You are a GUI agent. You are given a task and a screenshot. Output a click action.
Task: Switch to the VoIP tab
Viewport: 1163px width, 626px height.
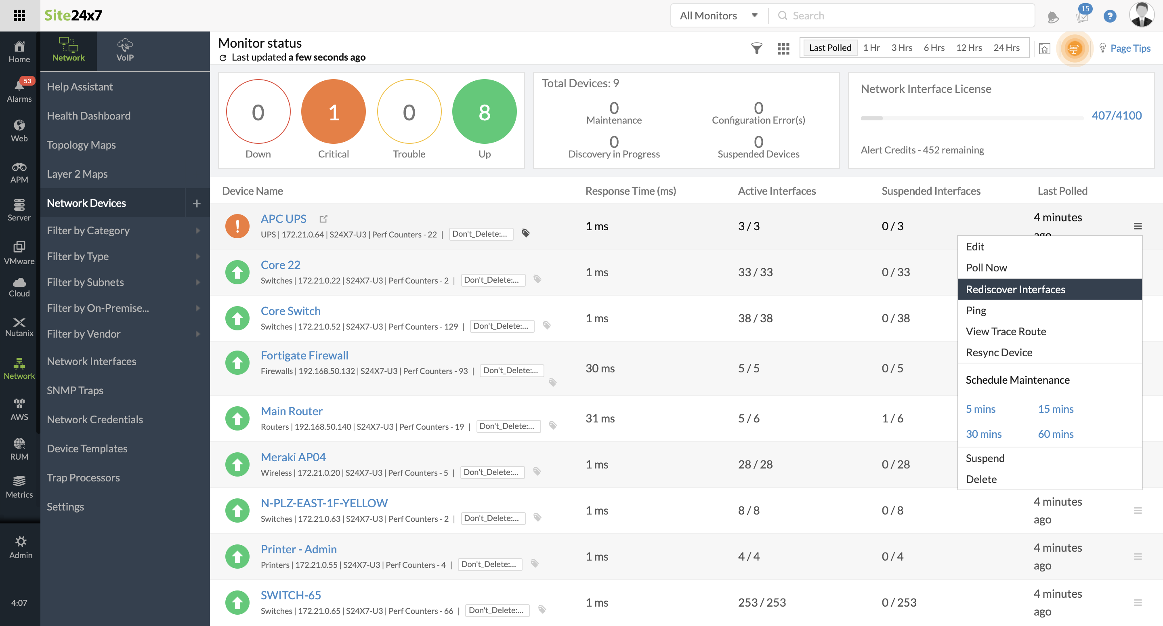point(125,50)
